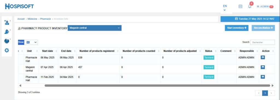Image resolution: width=280 pixels, height=100 pixels.
Task: Open the calendar icon in header
Action: pos(240,7)
